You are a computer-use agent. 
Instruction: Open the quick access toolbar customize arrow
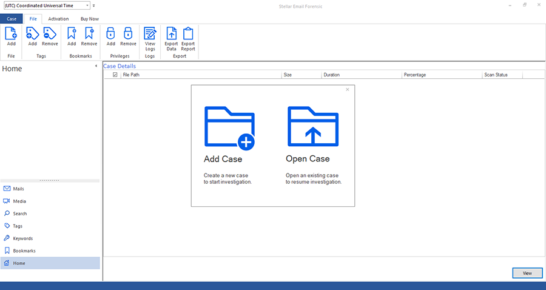pos(93,5)
